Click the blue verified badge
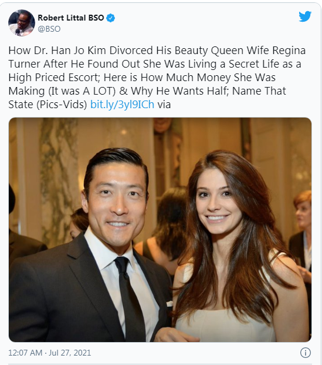Image resolution: width=322 pixels, height=365 pixels. click(111, 18)
